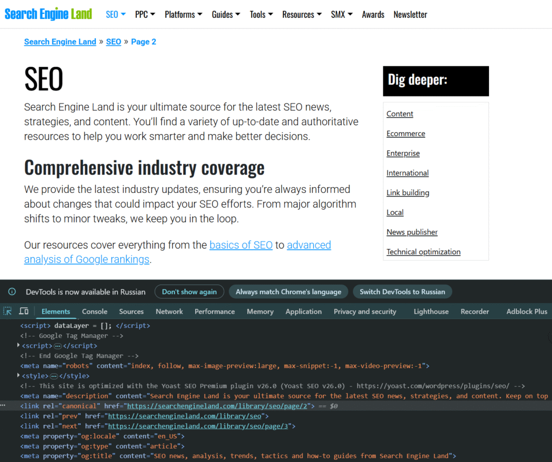This screenshot has width=552, height=462.
Task: Click Switch DevTools to Russian button
Action: [x=402, y=292]
